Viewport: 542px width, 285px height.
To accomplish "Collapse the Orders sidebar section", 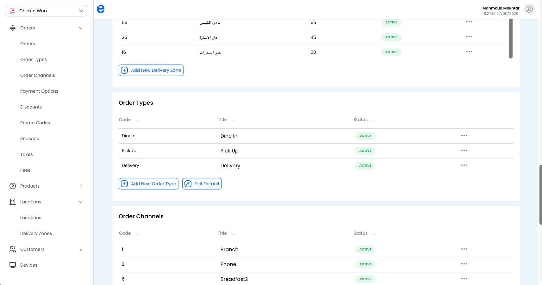I will pyautogui.click(x=81, y=28).
